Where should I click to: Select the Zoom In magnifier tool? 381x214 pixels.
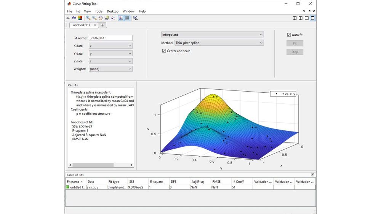point(88,18)
